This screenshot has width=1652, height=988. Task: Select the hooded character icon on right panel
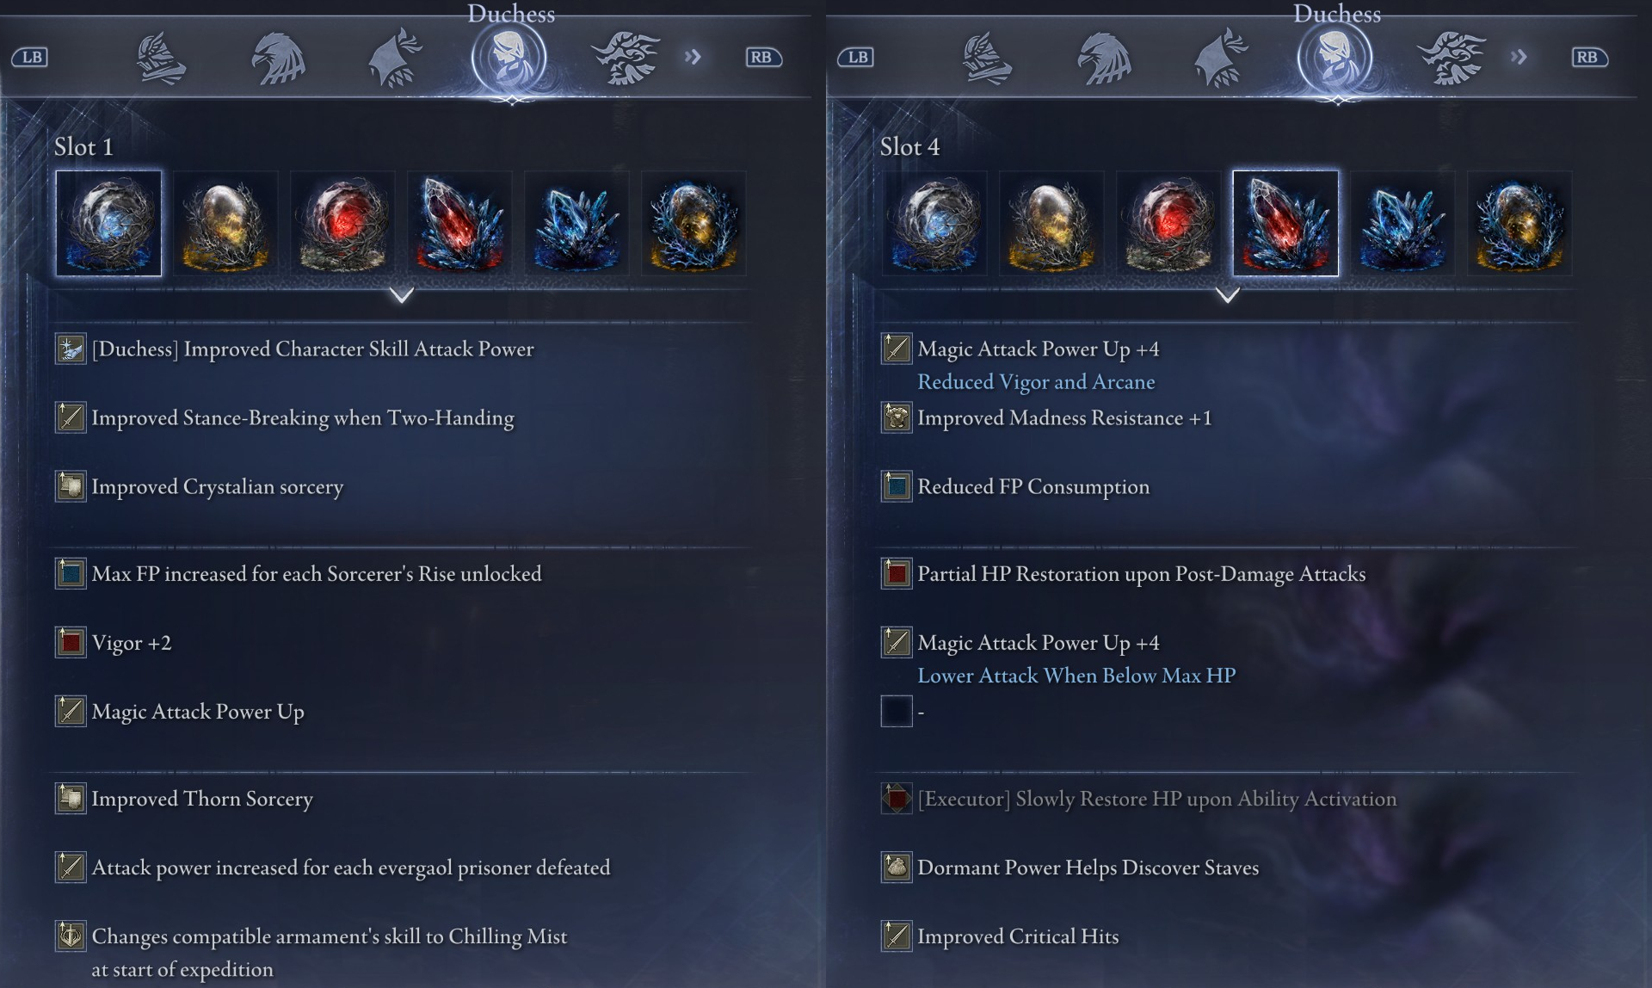1220,59
